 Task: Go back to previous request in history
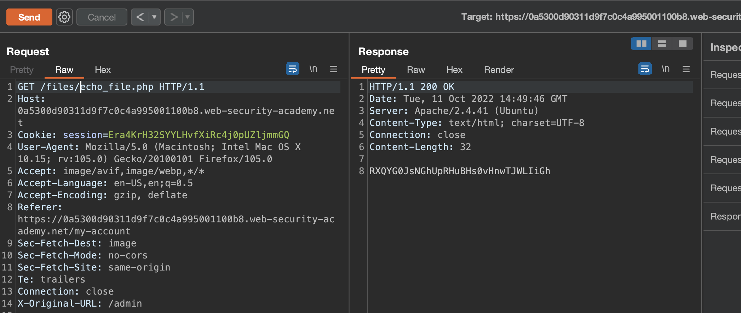140,17
